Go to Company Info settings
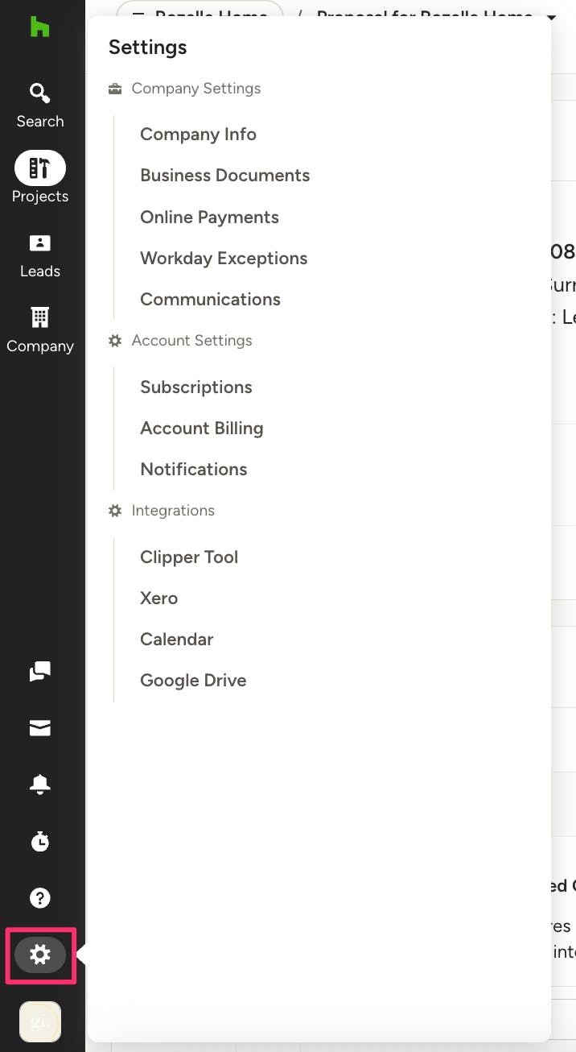The image size is (576, 1052). tap(198, 134)
